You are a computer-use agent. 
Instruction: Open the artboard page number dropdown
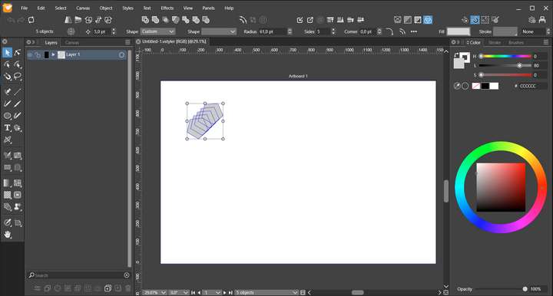click(213, 292)
